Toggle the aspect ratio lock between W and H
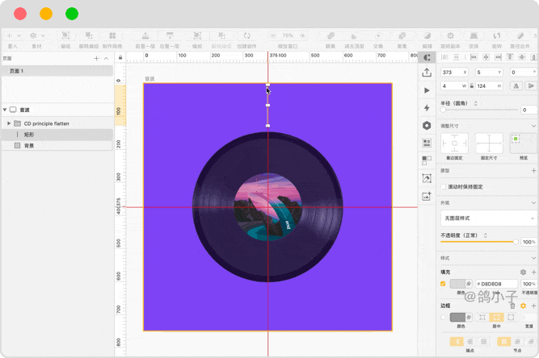 tap(472, 86)
